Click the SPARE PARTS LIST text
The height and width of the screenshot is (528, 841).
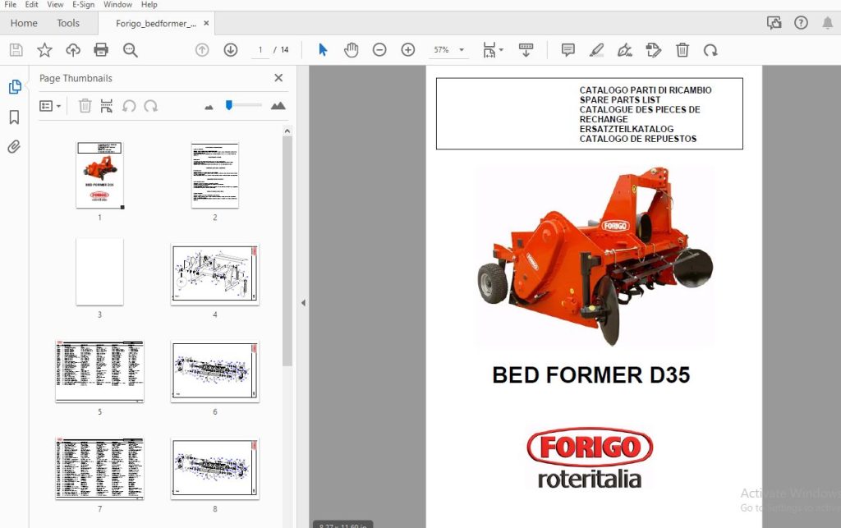click(x=620, y=99)
